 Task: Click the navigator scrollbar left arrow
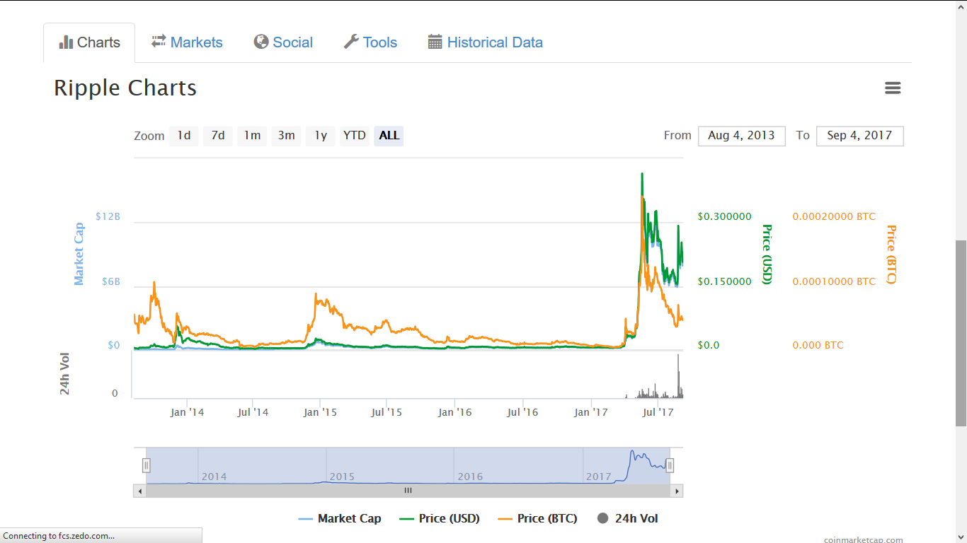tap(139, 491)
